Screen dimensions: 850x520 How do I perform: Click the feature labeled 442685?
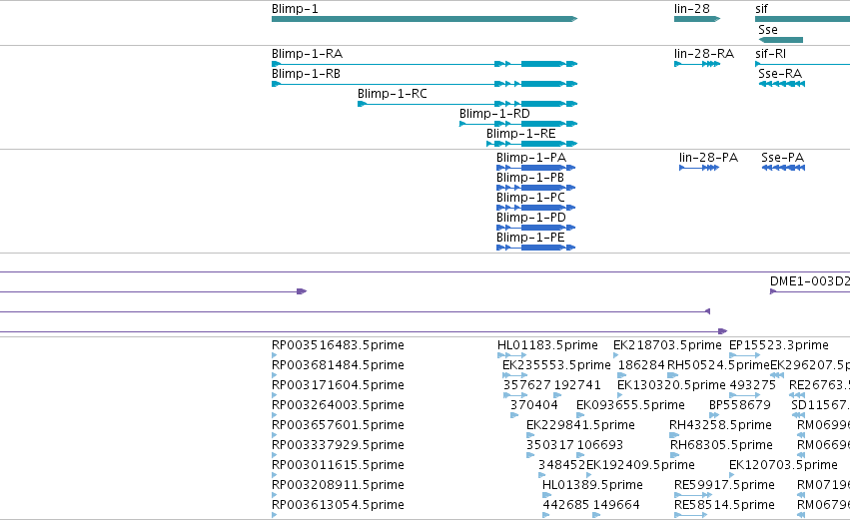566,505
